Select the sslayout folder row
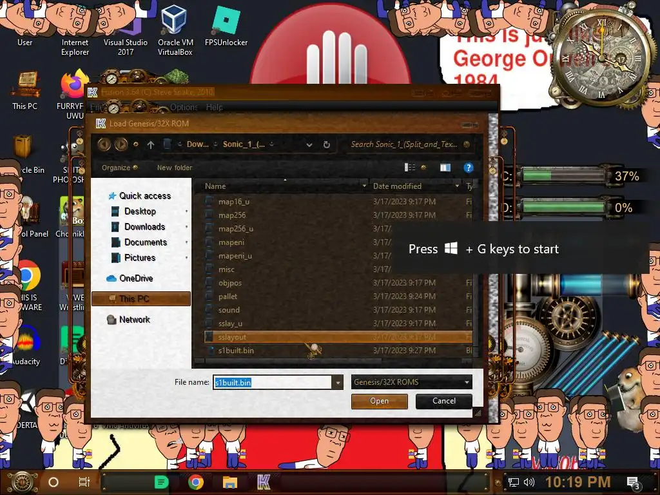 coord(338,337)
